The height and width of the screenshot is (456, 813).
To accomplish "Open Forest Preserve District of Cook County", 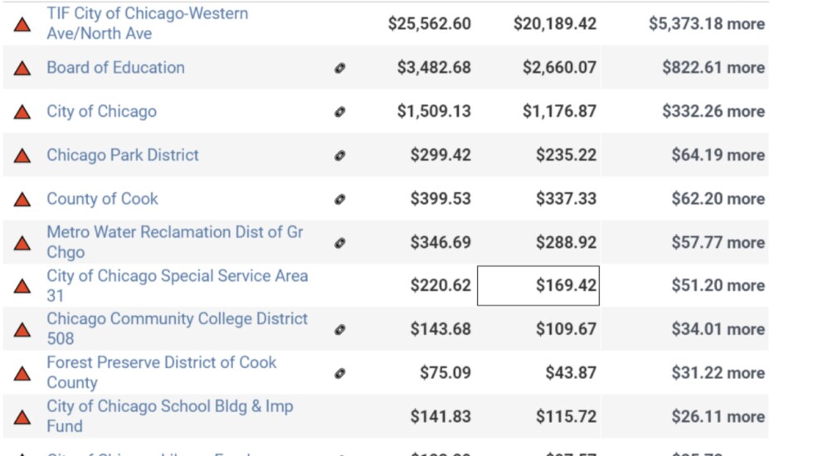I will click(x=161, y=372).
